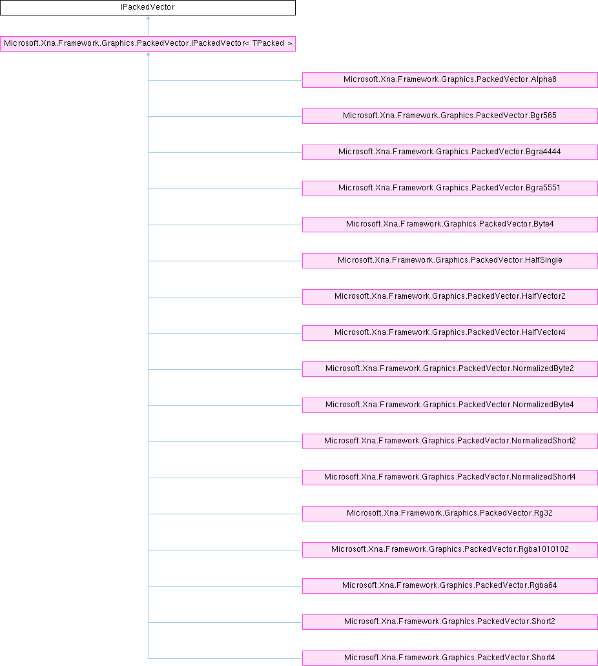The width and height of the screenshot is (598, 666).
Task: Open the PackedVector.NormalizedByte2 class
Action: tap(450, 369)
